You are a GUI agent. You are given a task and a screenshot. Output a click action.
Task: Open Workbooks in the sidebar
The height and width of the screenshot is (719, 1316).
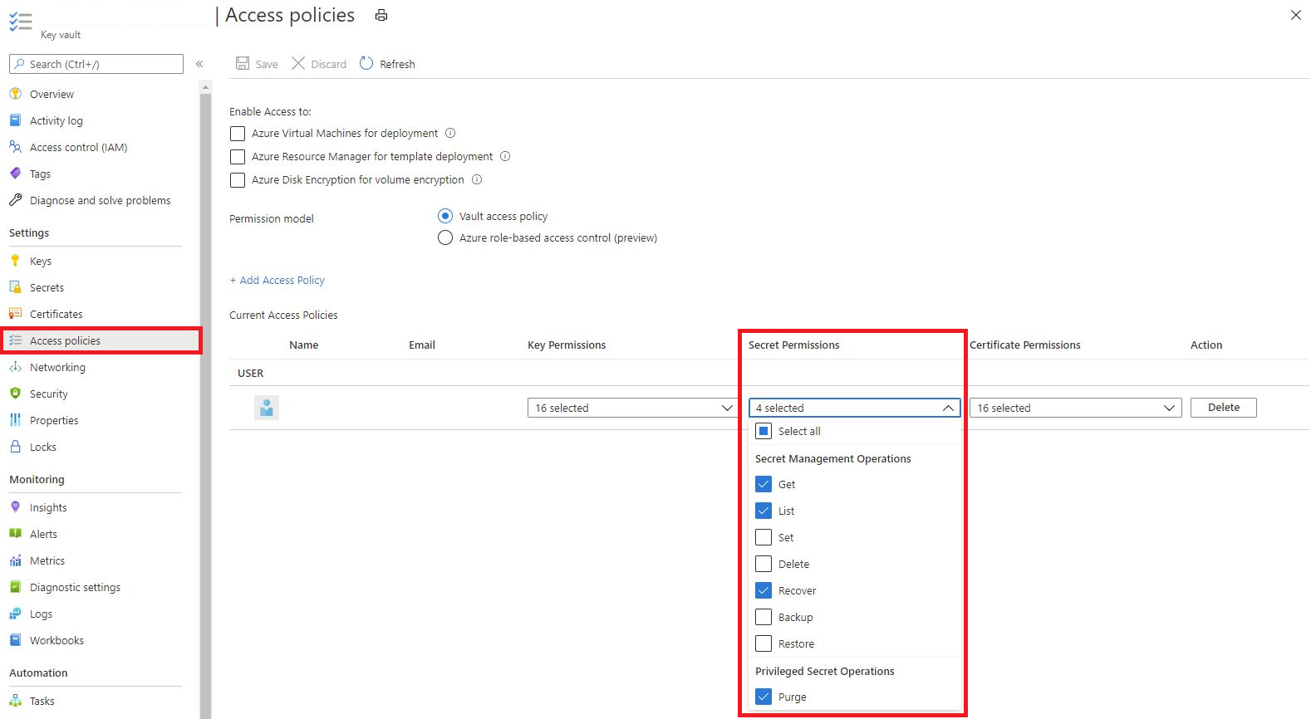[x=56, y=640]
